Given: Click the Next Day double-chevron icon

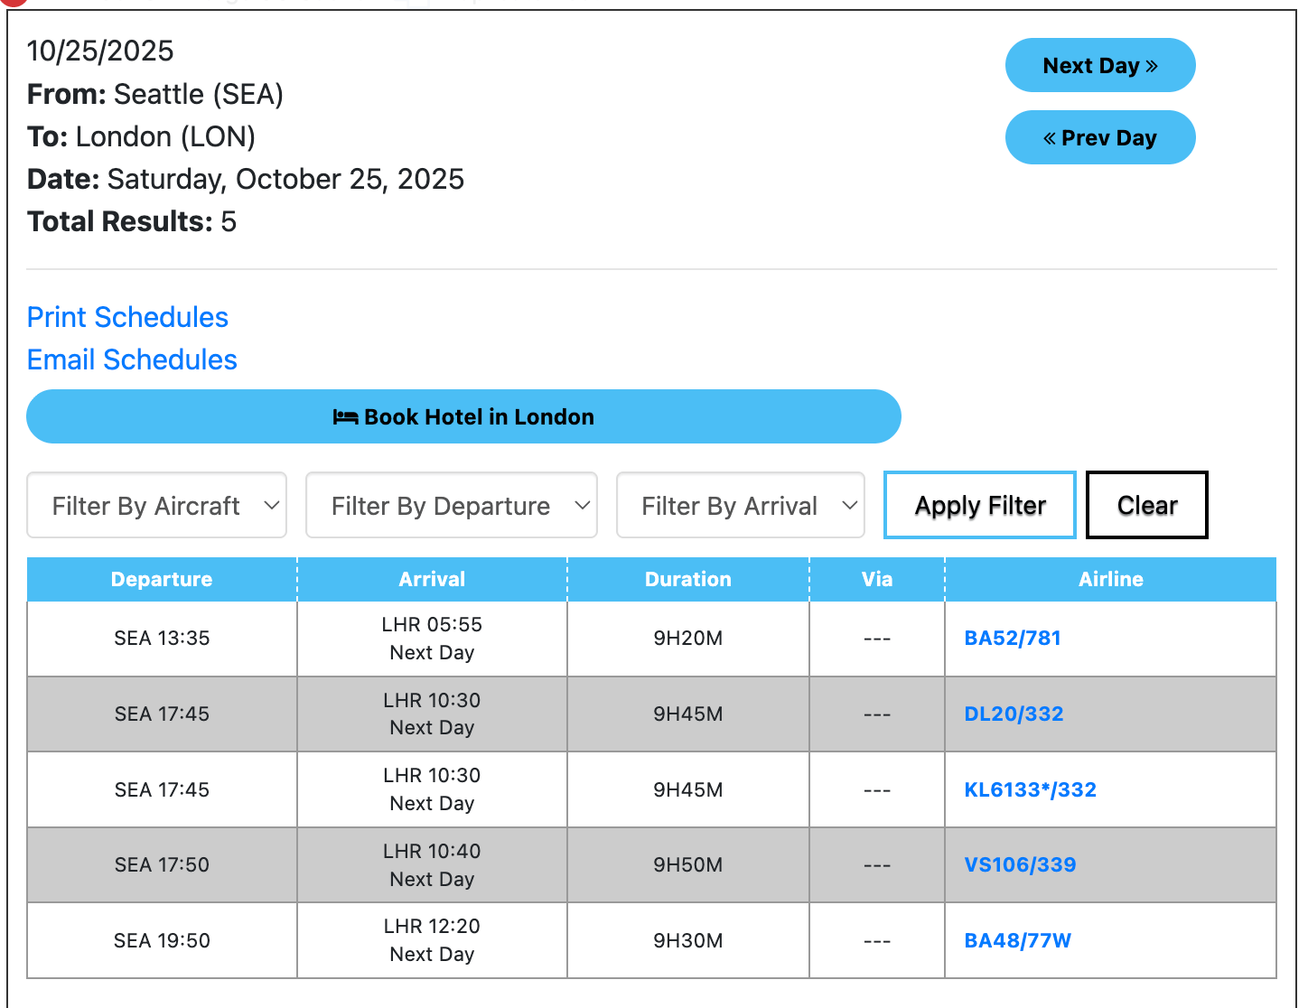Looking at the screenshot, I should point(1152,66).
